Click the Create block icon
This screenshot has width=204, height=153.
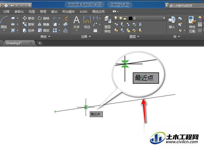tap(180, 18)
